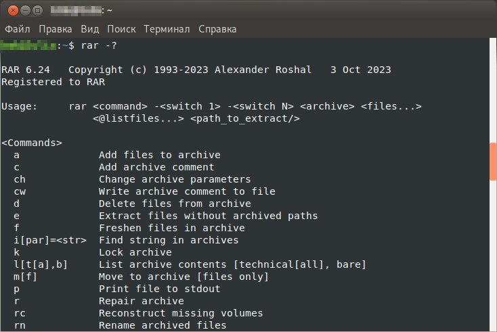Click the scrollbar track below the thumb

coord(493,257)
